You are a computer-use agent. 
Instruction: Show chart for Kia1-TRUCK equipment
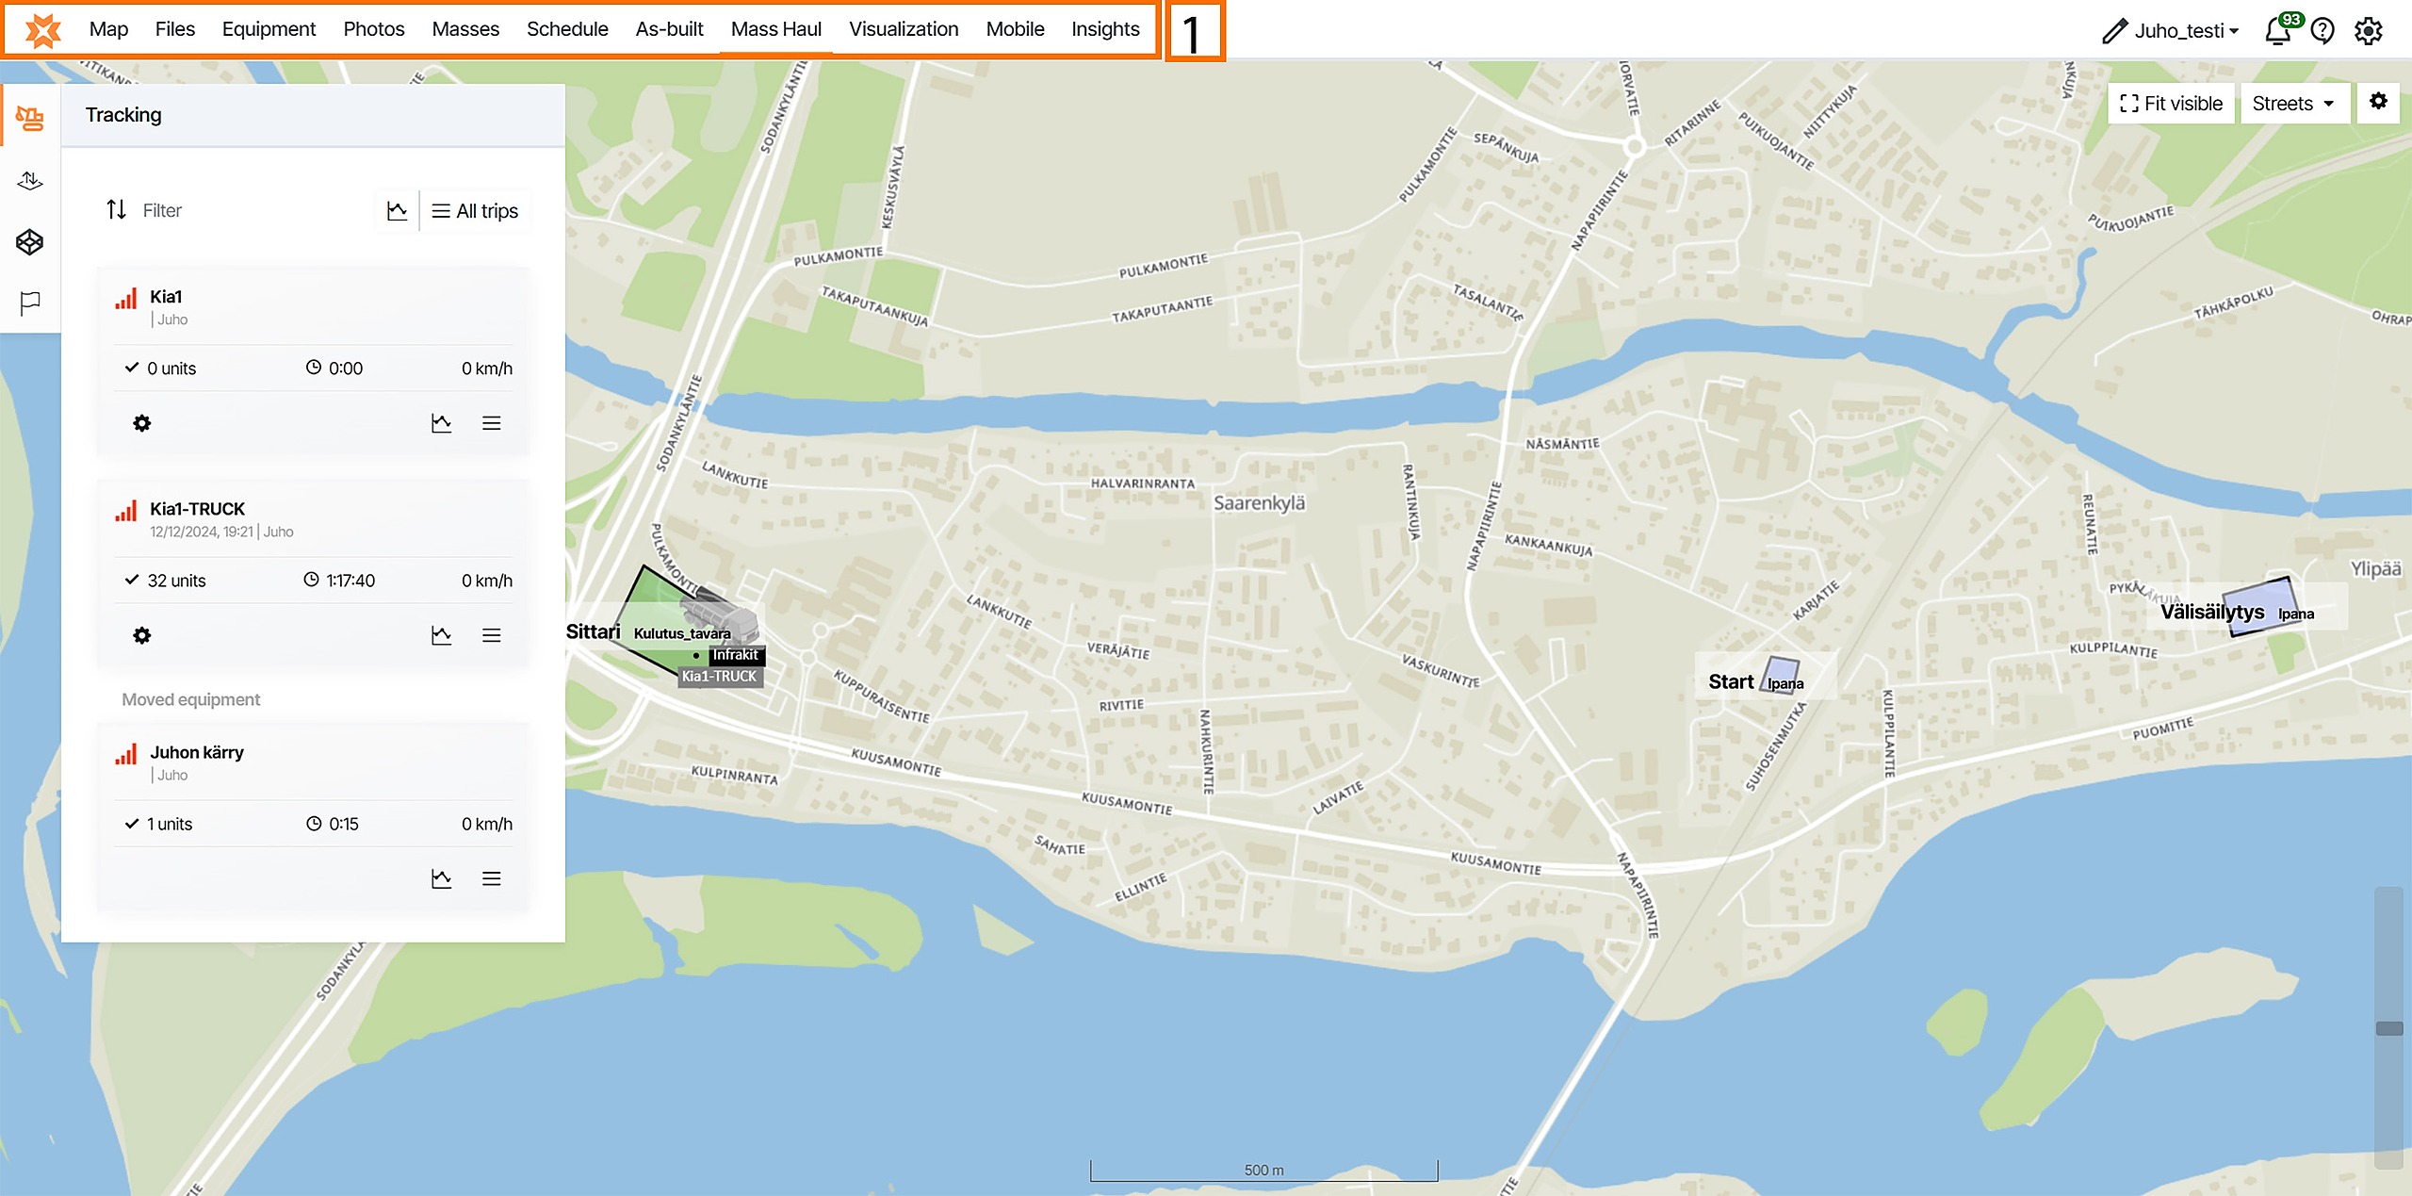pyautogui.click(x=441, y=635)
